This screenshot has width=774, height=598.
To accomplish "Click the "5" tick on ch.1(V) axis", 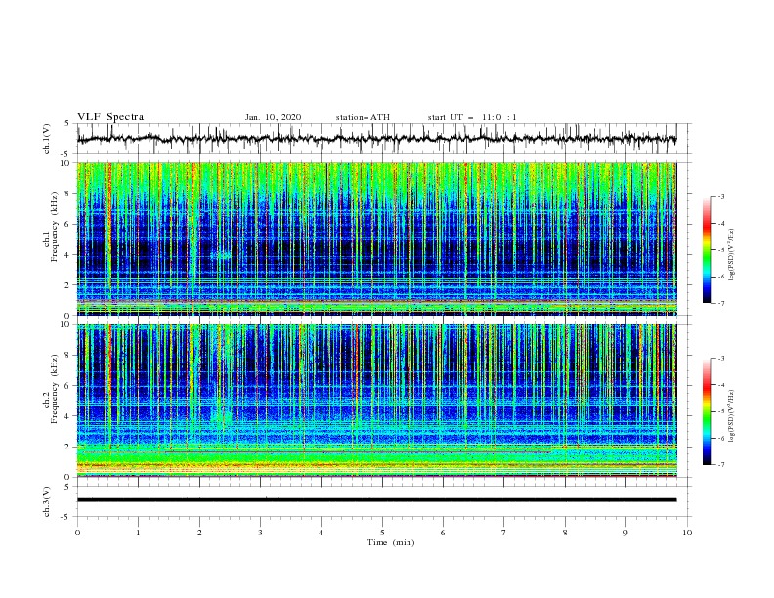I will (x=68, y=123).
